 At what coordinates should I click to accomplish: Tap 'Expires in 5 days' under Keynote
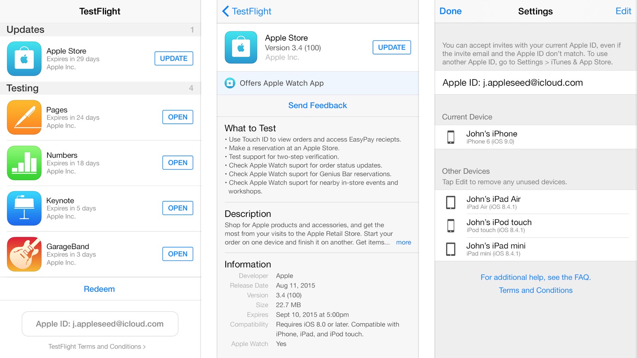click(71, 208)
